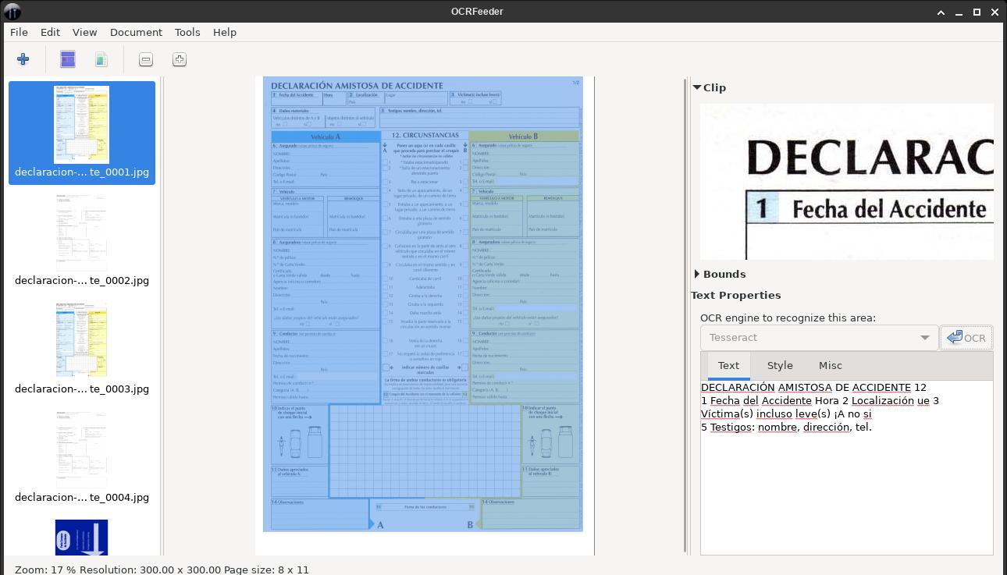
Task: Open the Document menu
Action: pyautogui.click(x=136, y=32)
